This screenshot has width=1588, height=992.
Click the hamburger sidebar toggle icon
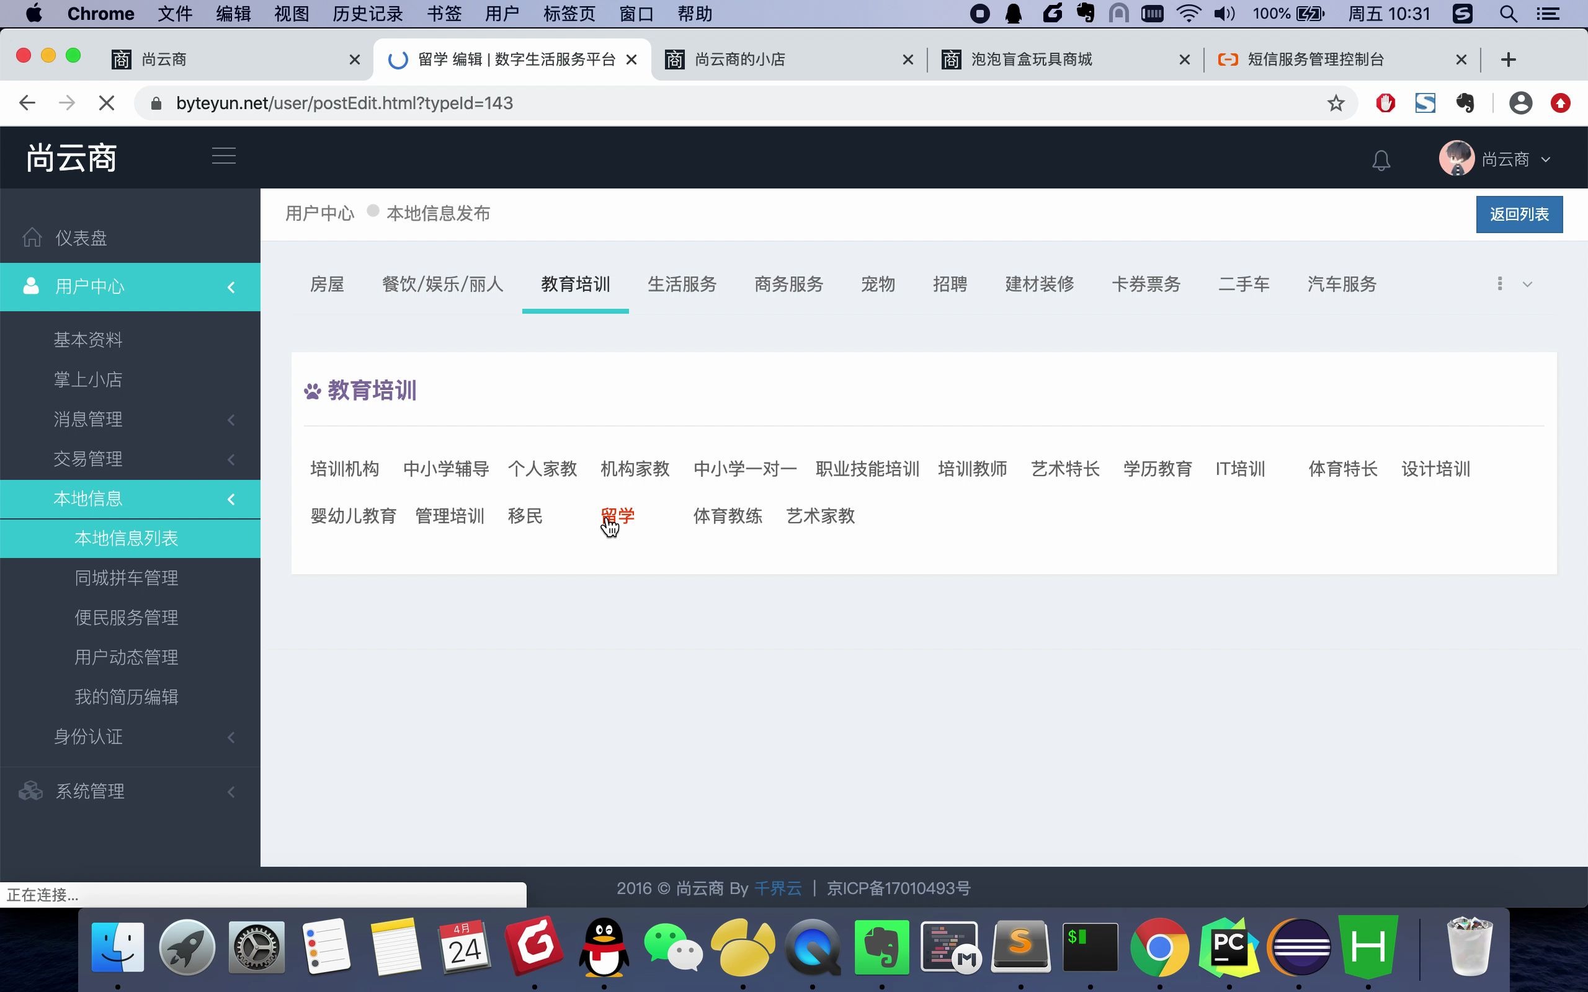[223, 156]
